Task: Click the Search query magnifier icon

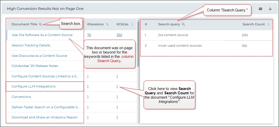Action: coord(183,24)
